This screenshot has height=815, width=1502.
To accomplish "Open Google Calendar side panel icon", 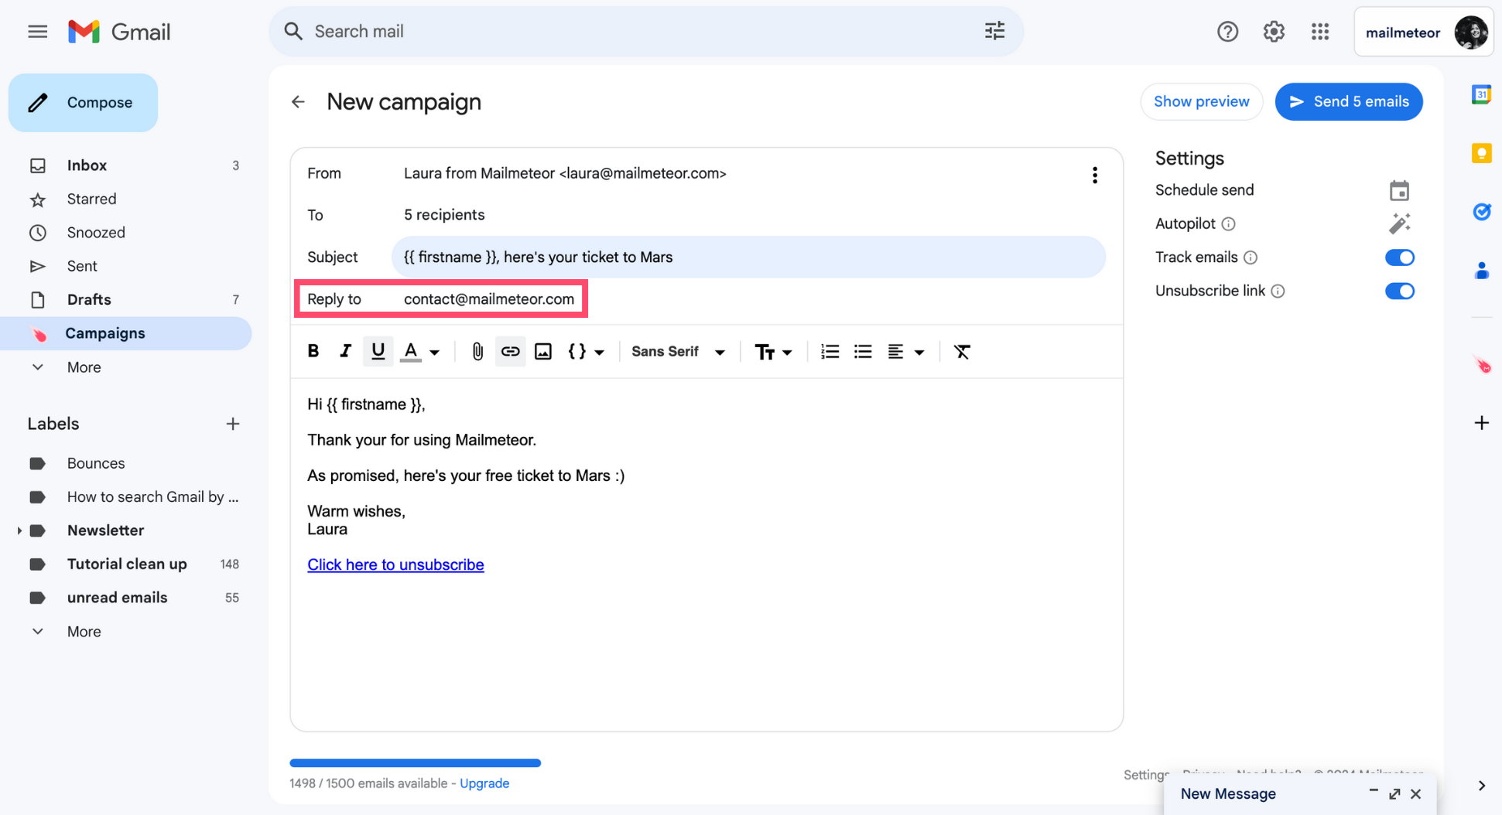I will [x=1481, y=94].
